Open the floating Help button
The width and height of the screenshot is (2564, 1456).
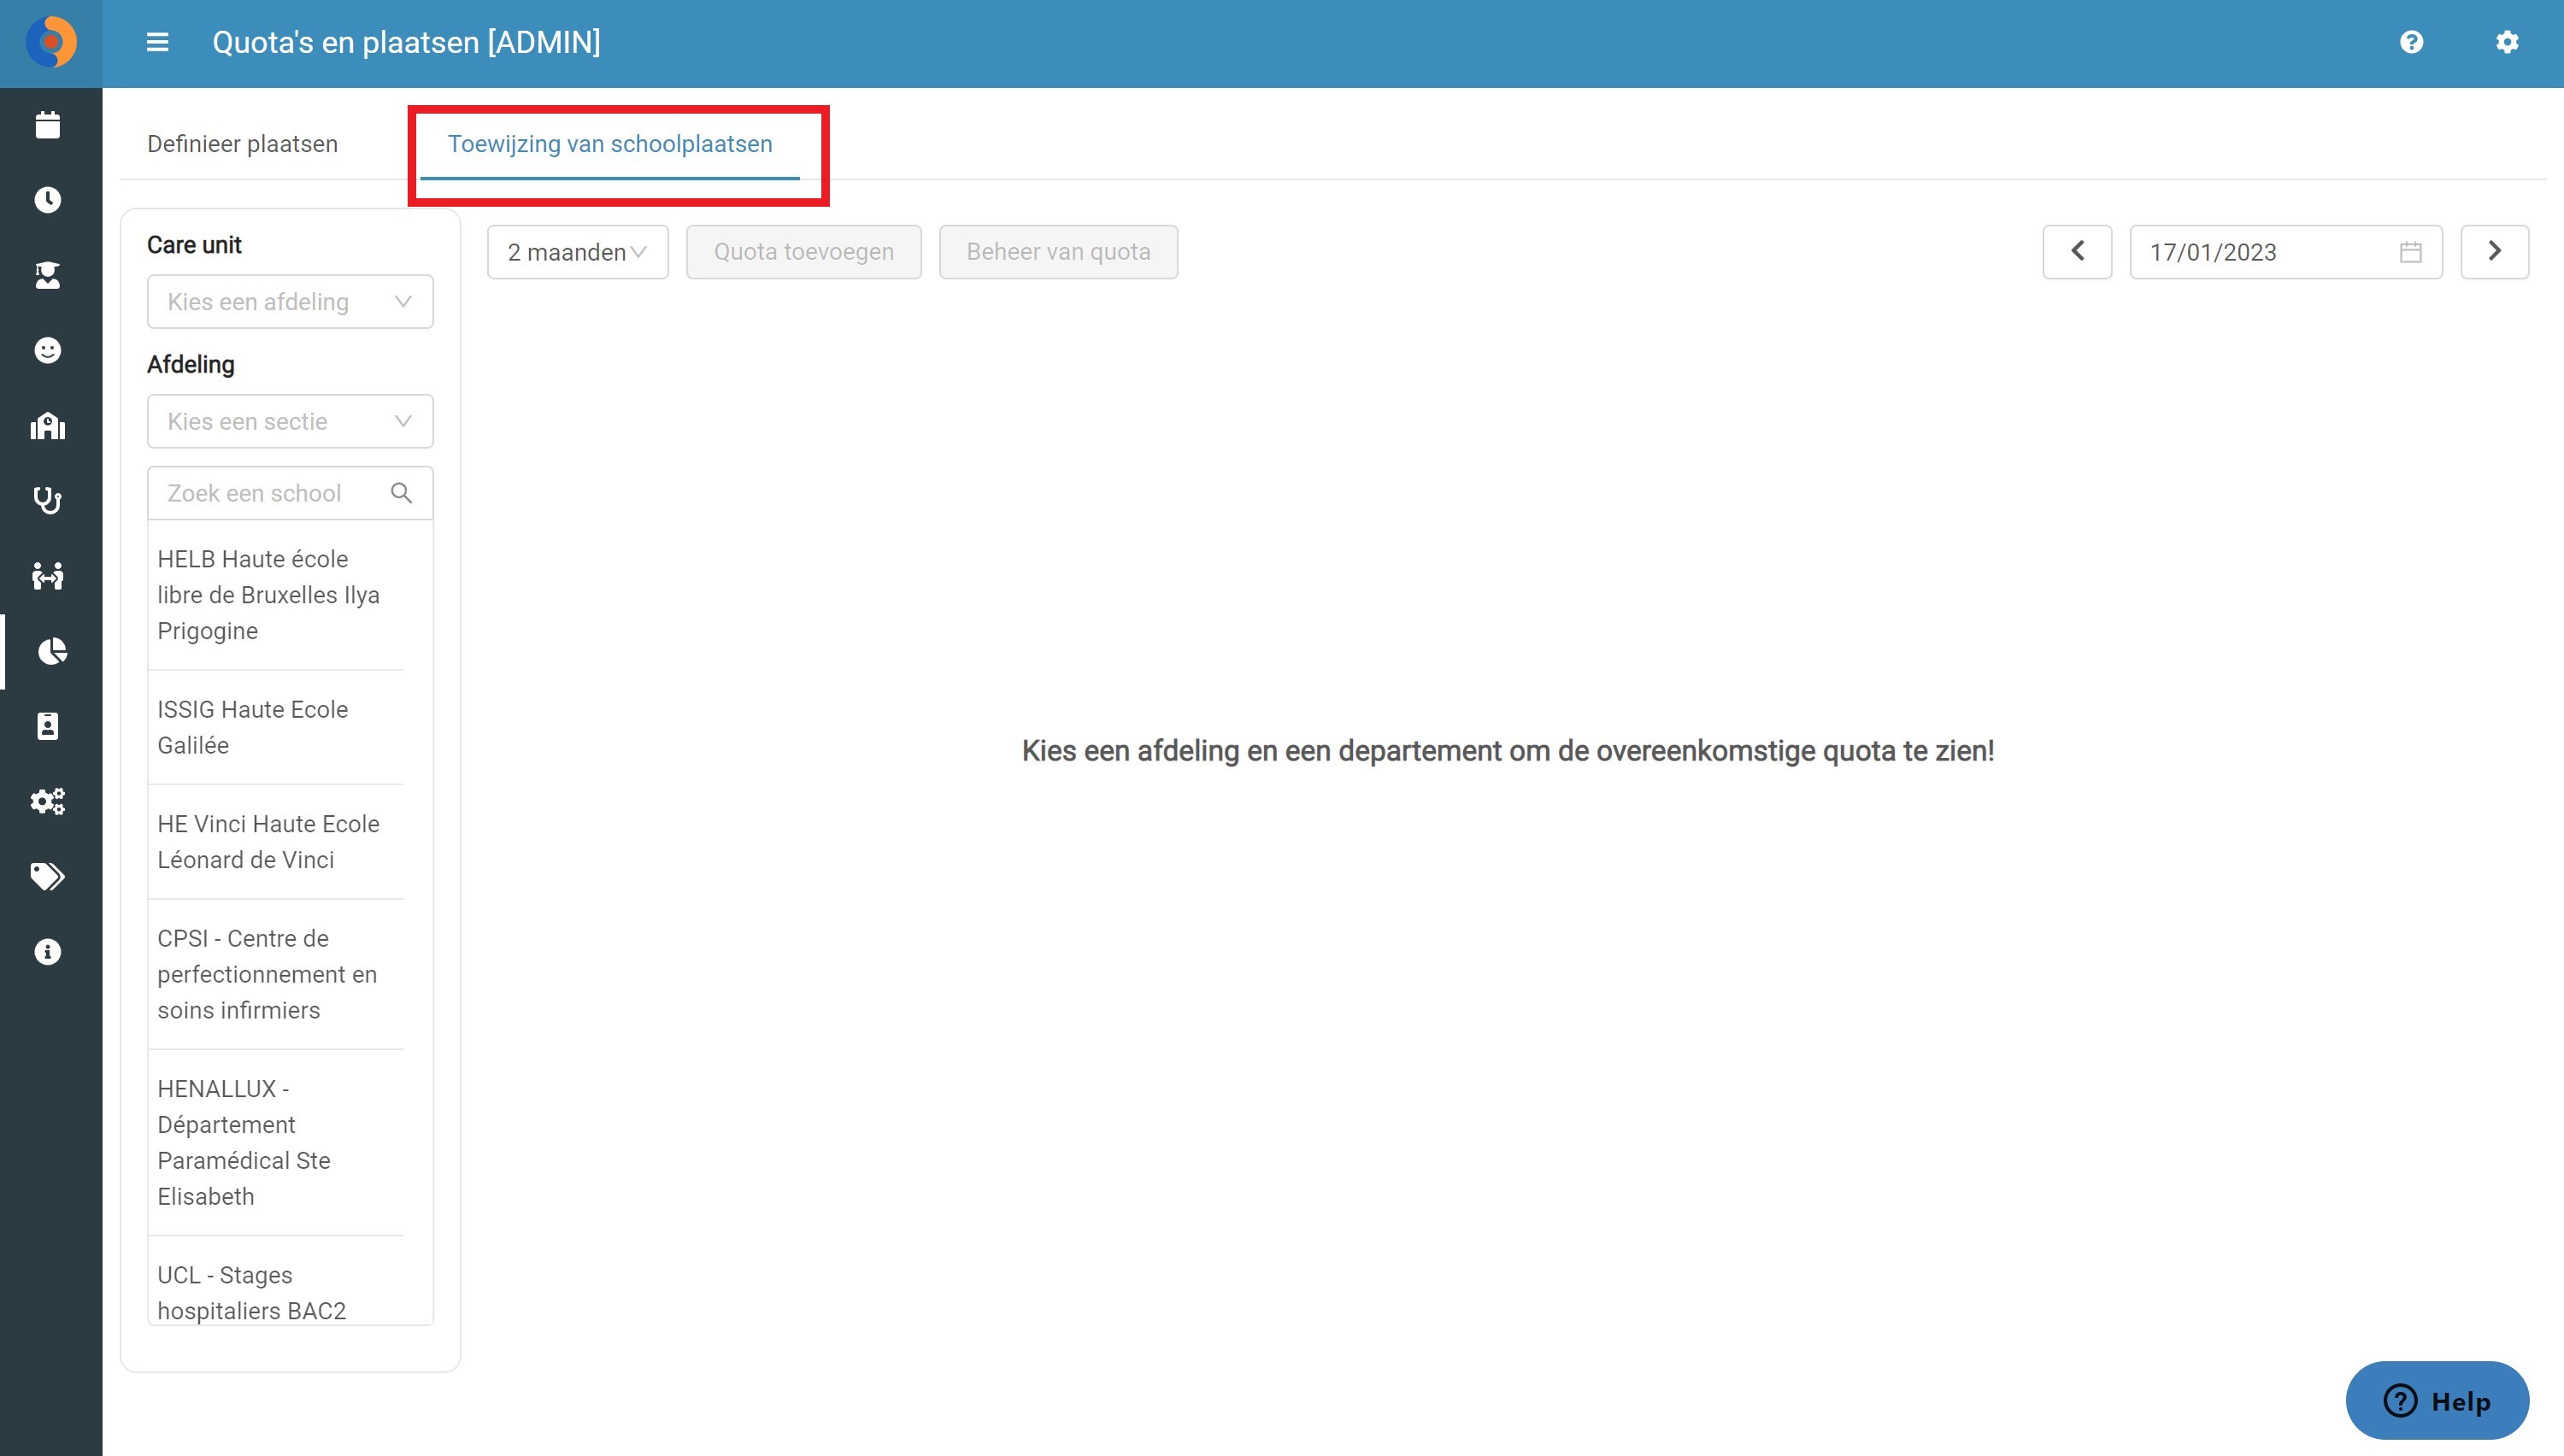coord(2437,1400)
